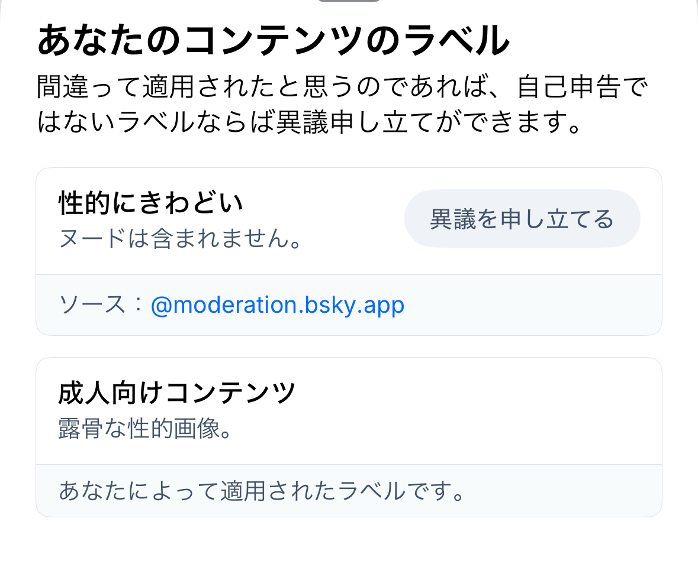Click the line ending with 異議申し立てができます。
Image resolution: width=698 pixels, height=567 pixels.
coord(308,124)
